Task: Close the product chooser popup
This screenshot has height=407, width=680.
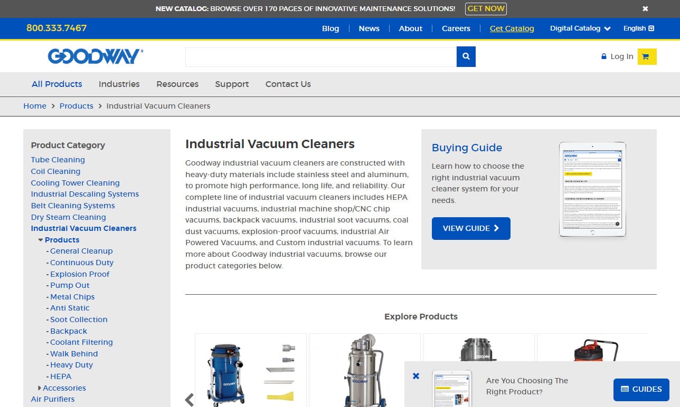Action: coord(416,376)
